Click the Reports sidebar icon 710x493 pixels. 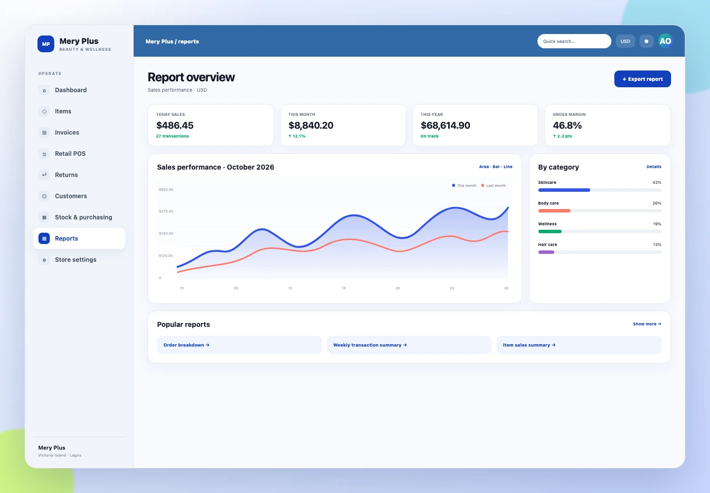click(x=44, y=239)
